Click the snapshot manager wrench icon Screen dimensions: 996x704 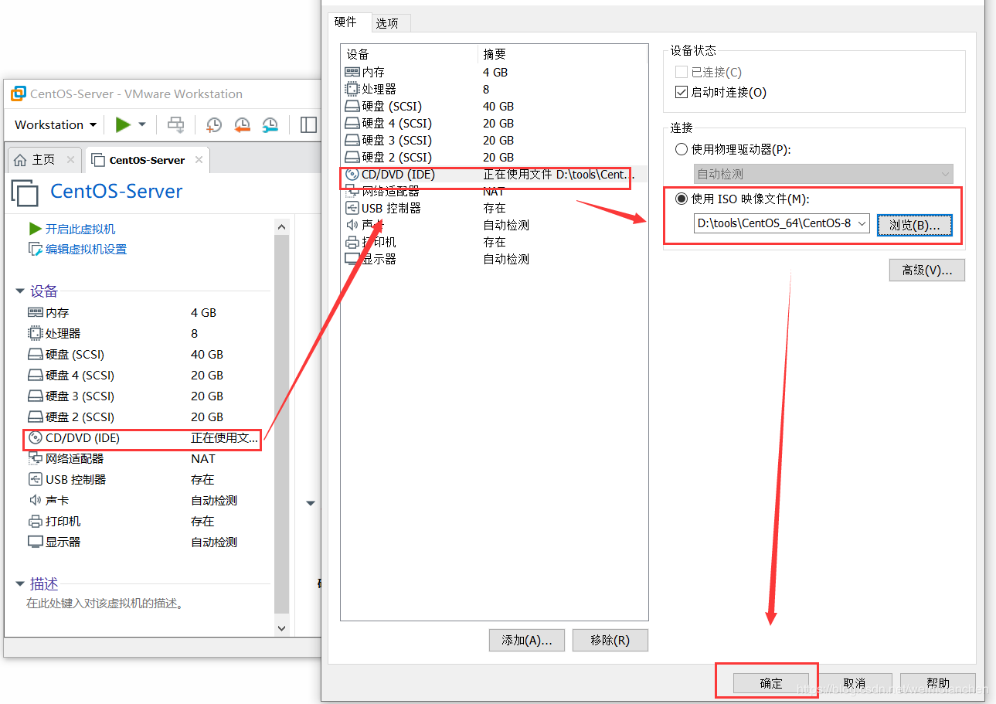[270, 124]
